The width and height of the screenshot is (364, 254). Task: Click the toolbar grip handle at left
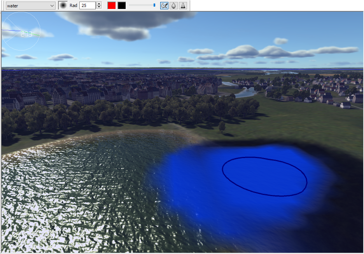3,5
